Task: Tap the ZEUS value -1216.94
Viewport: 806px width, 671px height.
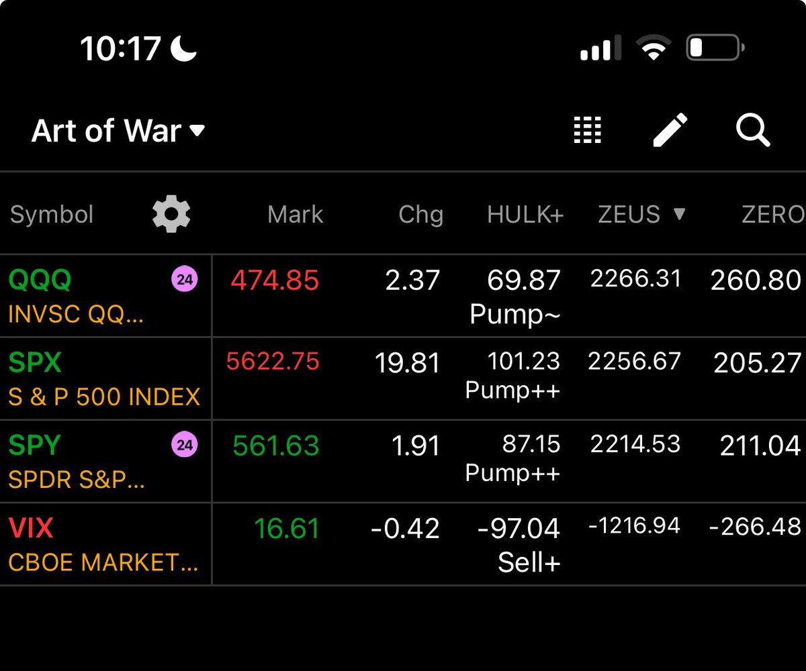Action: (634, 525)
